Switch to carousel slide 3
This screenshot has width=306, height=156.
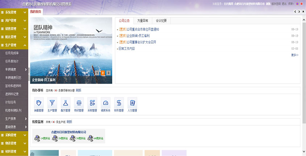coord(108,73)
